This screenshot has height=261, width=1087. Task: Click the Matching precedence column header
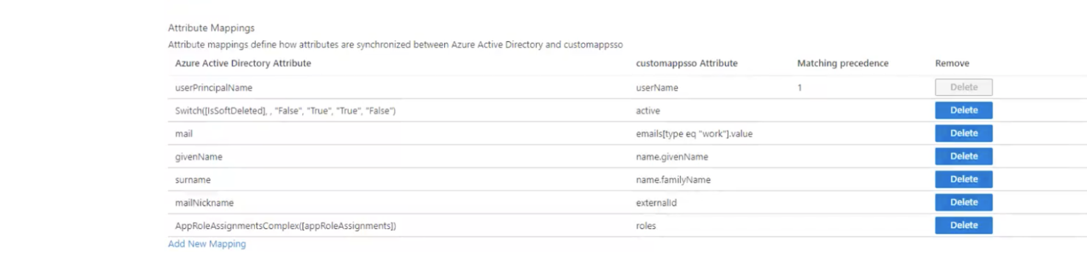(842, 63)
